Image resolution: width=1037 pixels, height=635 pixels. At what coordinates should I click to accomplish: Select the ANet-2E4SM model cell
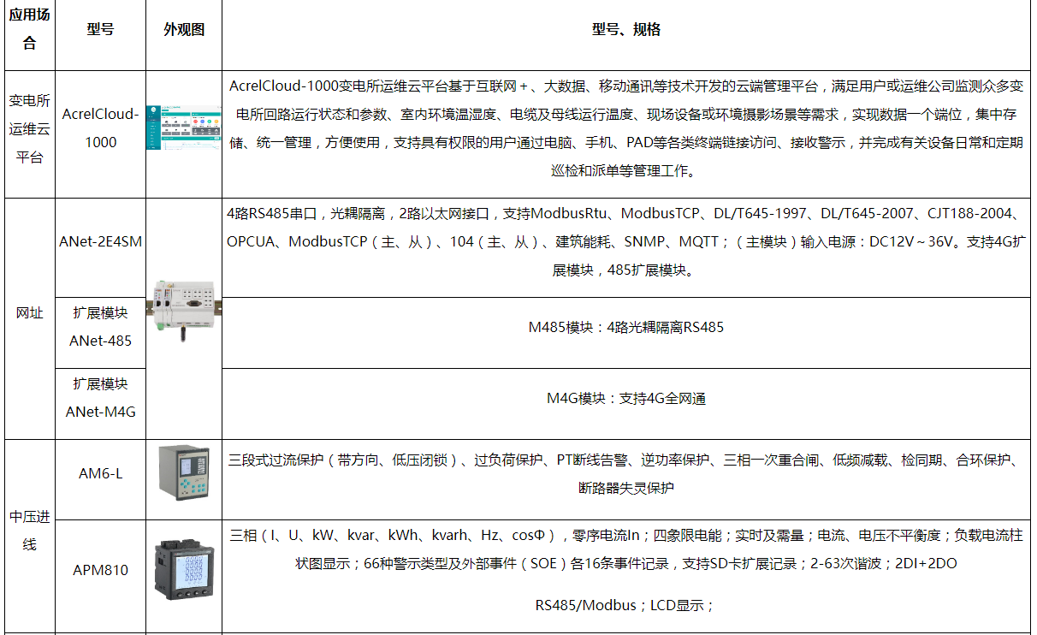tap(101, 241)
